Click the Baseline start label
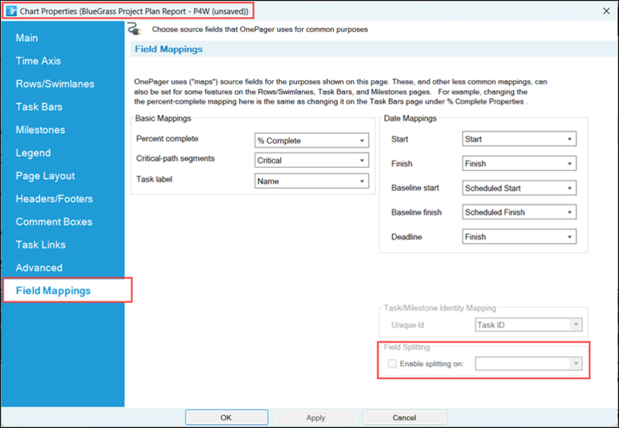 (x=415, y=187)
